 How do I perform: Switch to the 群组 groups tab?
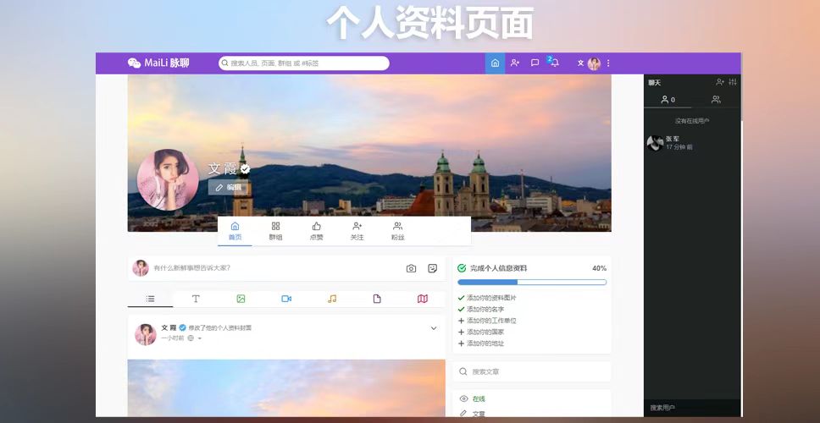click(x=275, y=231)
